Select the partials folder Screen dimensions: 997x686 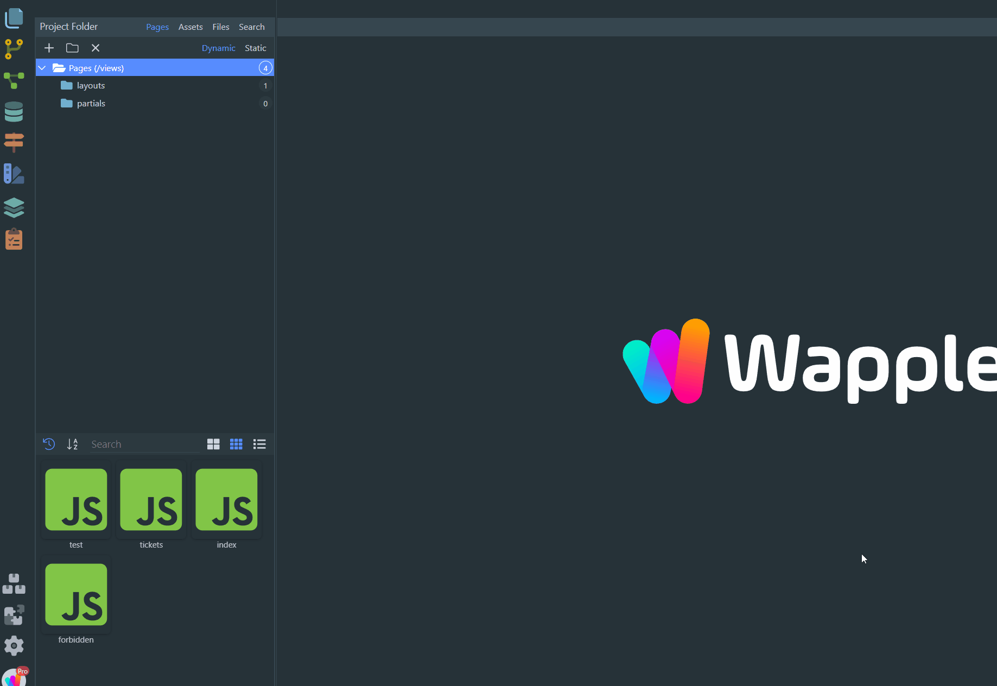[x=155, y=104]
